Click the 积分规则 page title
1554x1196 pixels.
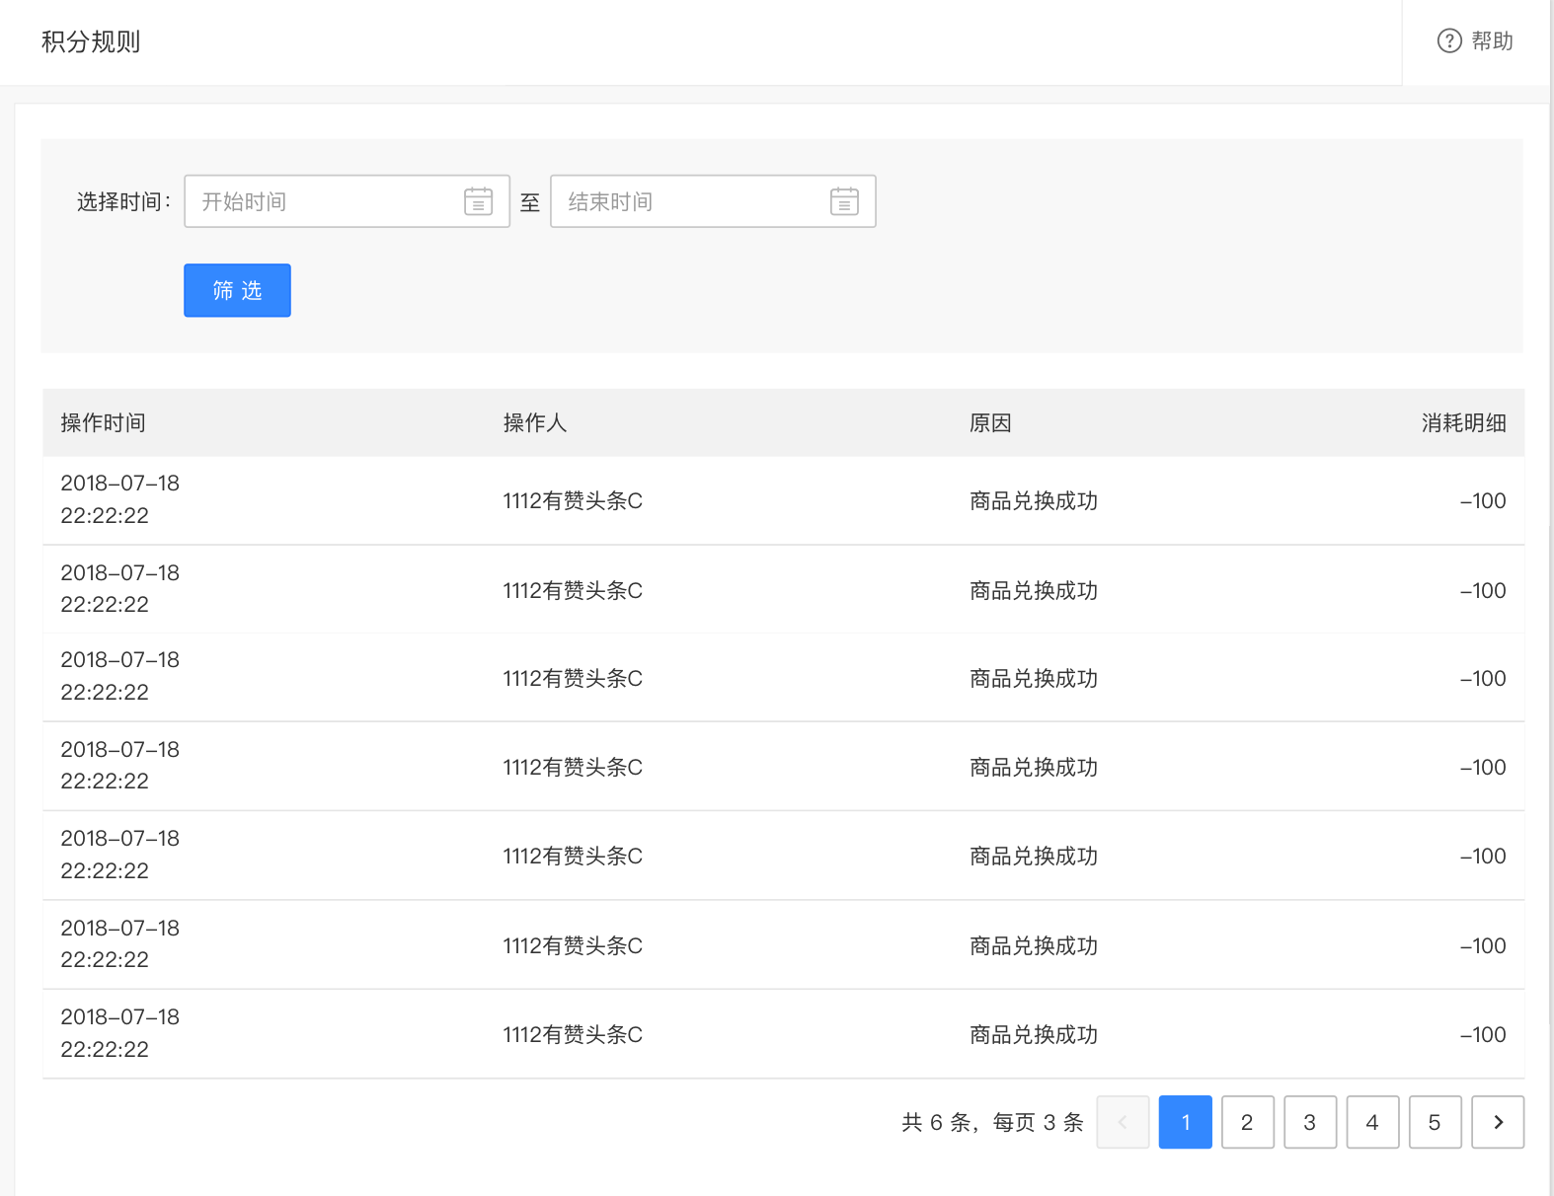pos(91,41)
